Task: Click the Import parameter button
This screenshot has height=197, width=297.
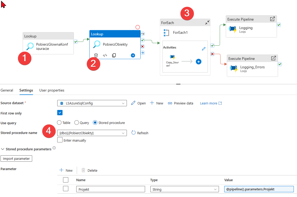Action: [x=16, y=158]
